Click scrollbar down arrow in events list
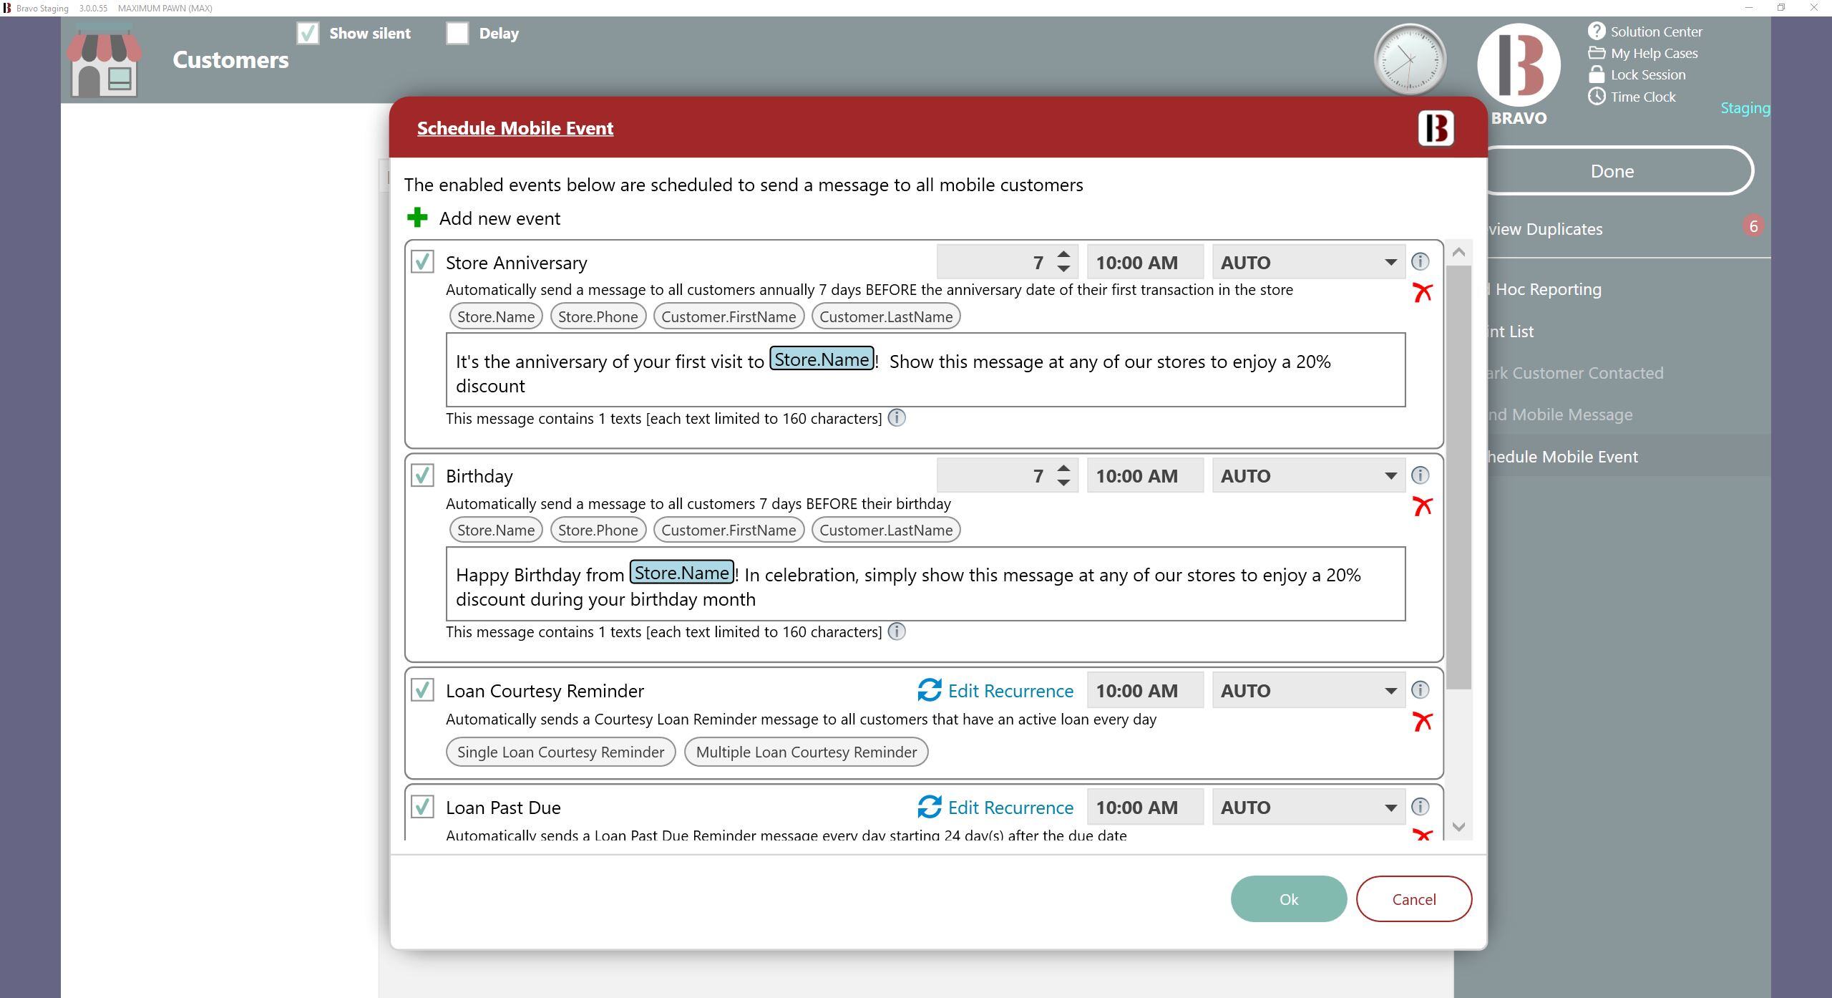This screenshot has width=1832, height=998. pyautogui.click(x=1458, y=827)
